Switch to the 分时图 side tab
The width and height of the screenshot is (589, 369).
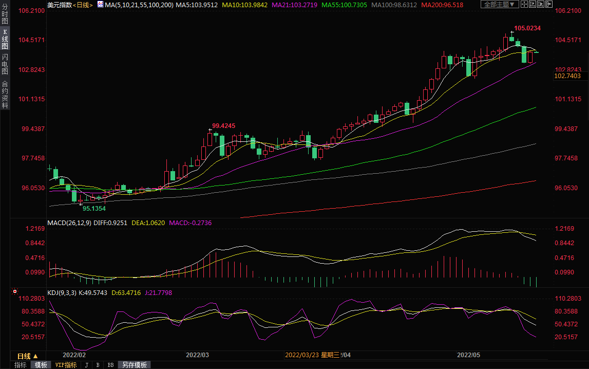tap(5, 16)
